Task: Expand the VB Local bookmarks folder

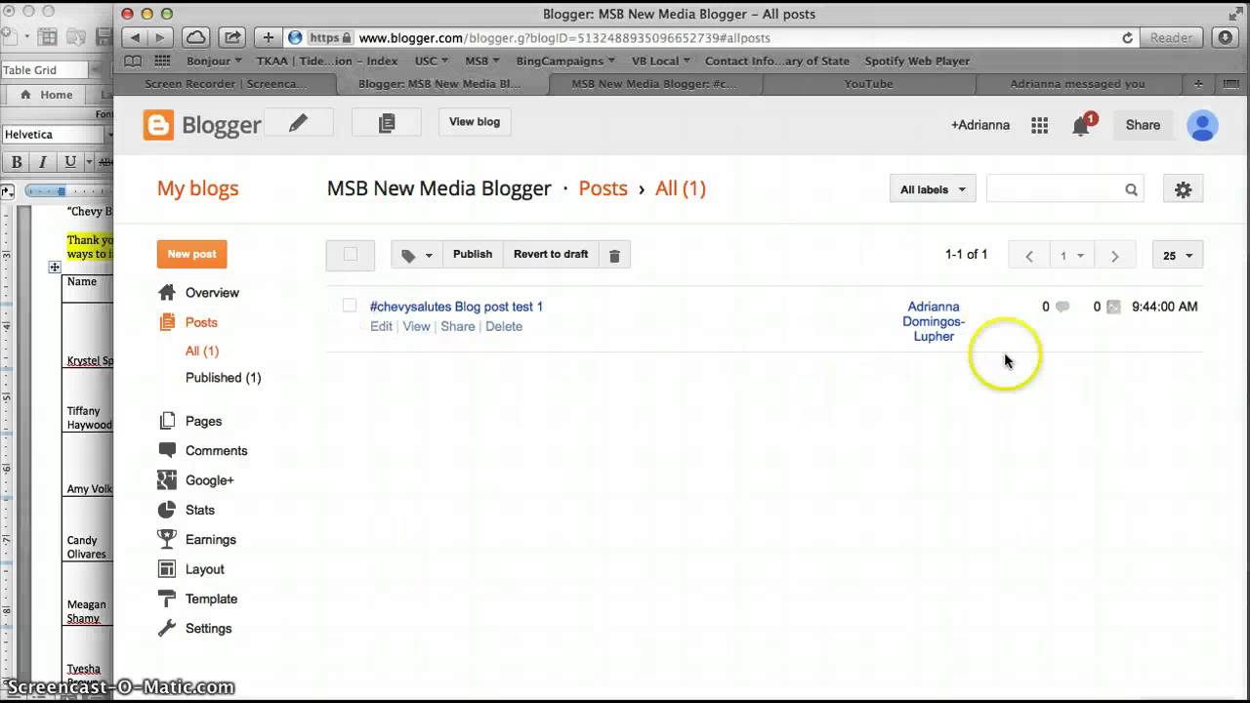Action: pyautogui.click(x=660, y=61)
